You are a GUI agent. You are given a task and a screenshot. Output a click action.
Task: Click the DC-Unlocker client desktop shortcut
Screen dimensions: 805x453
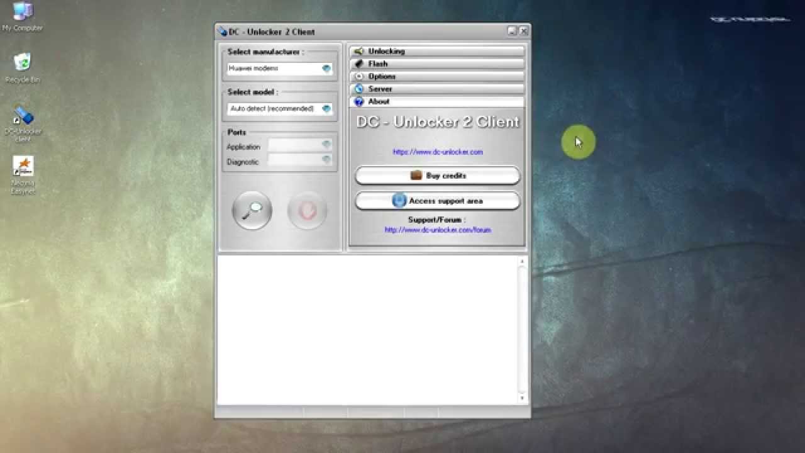click(23, 123)
